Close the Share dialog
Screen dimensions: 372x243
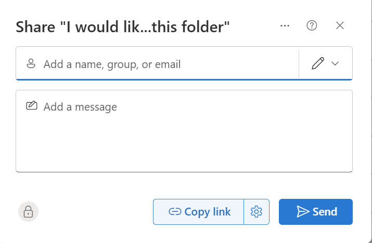tap(340, 25)
